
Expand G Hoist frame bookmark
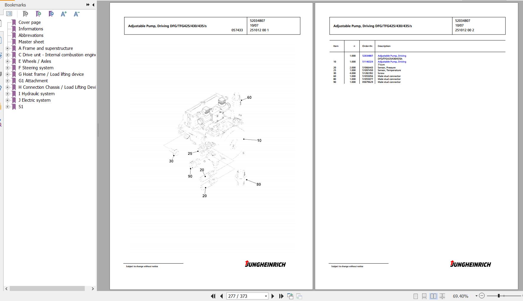[8, 74]
